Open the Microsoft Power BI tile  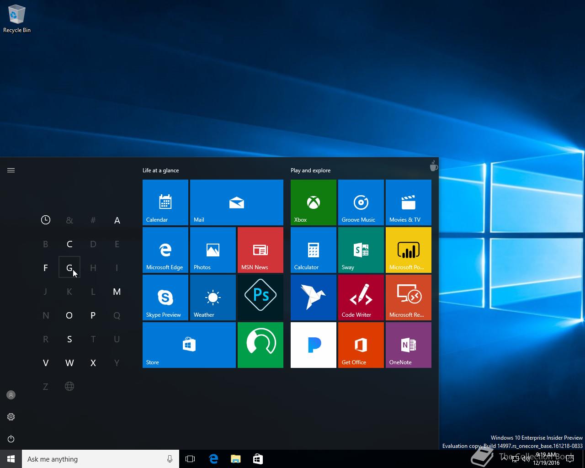[409, 250]
